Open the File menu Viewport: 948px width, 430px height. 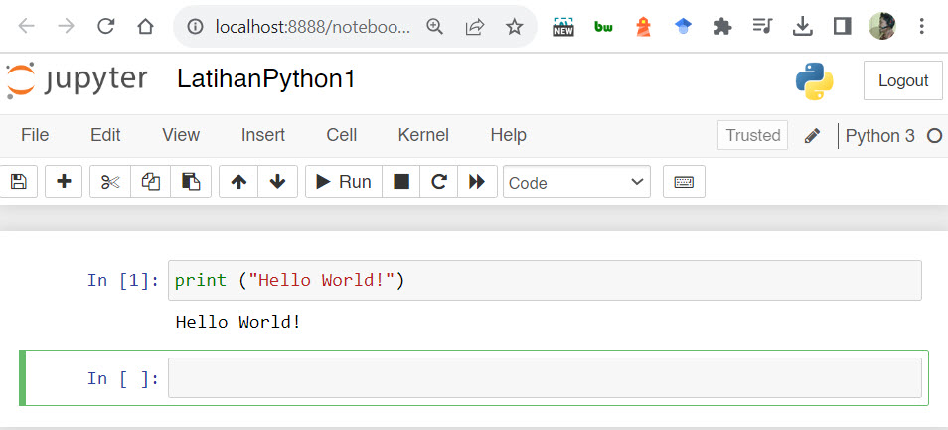pyautogui.click(x=35, y=135)
